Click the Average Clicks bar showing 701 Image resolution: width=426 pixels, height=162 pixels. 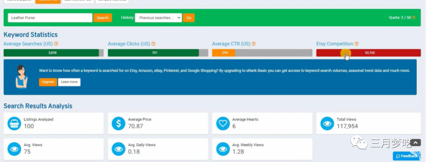click(158, 53)
